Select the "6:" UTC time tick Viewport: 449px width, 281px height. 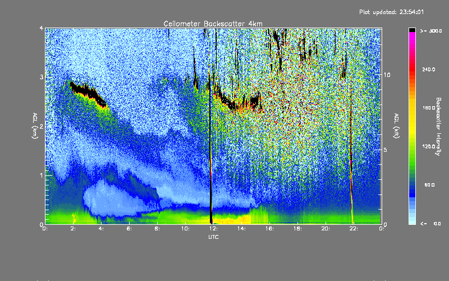(130, 229)
